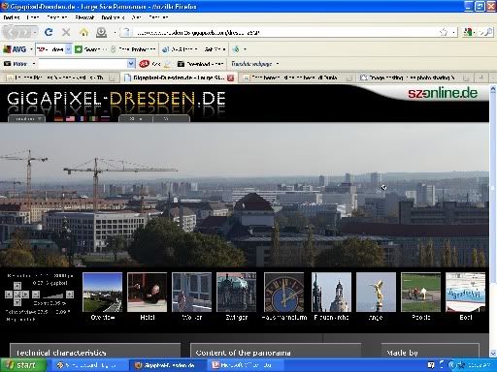
Task: Expand the AVG search box dropdown
Action: click(68, 49)
